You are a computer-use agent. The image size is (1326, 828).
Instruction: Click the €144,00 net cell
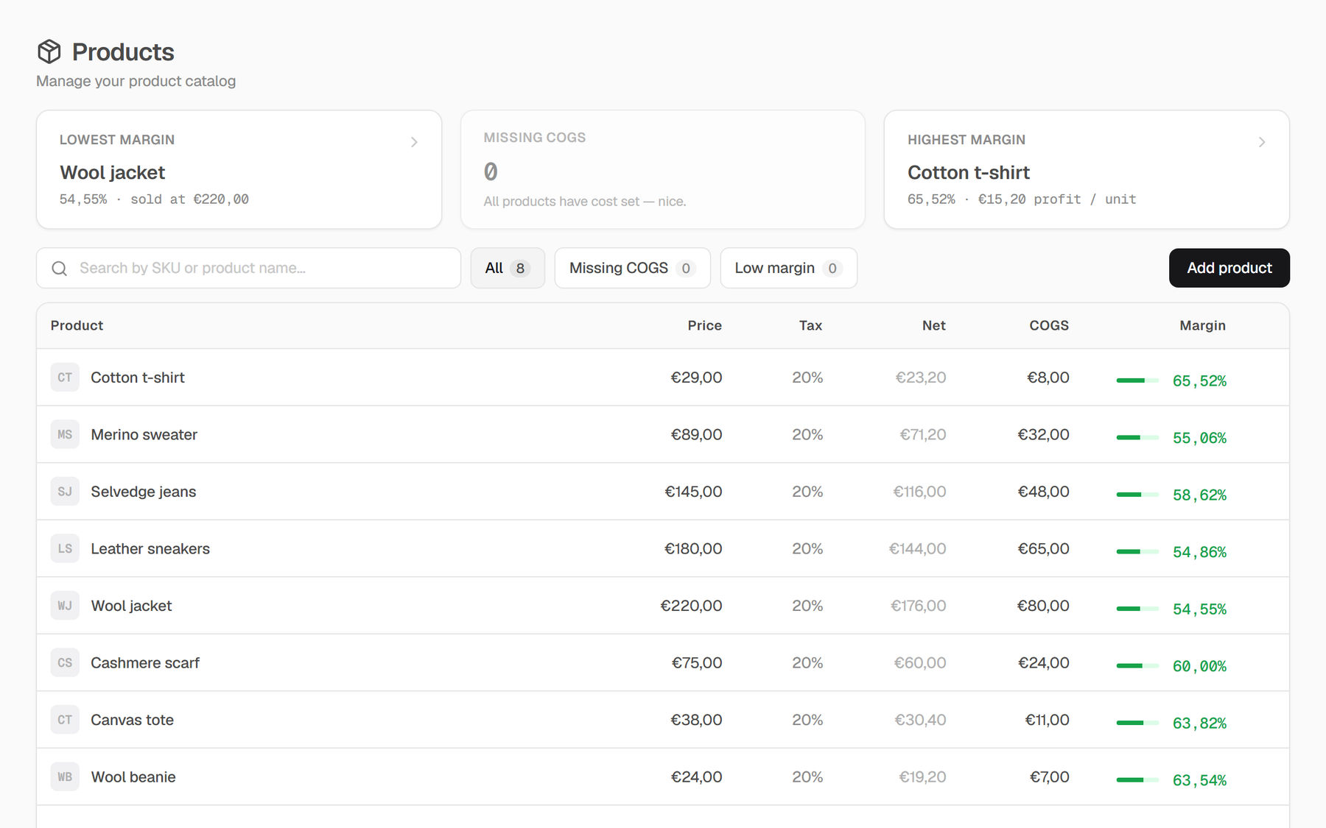pyautogui.click(x=917, y=548)
